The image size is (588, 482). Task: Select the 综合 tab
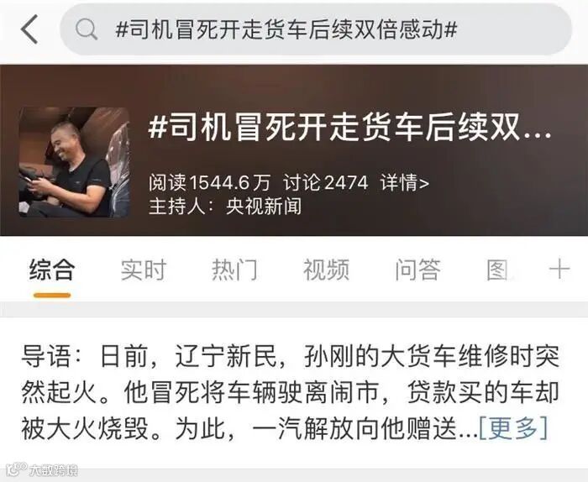click(x=52, y=270)
